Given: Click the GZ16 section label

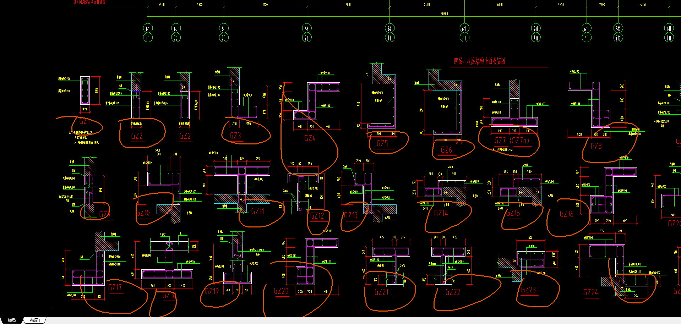Looking at the screenshot, I should 567,214.
